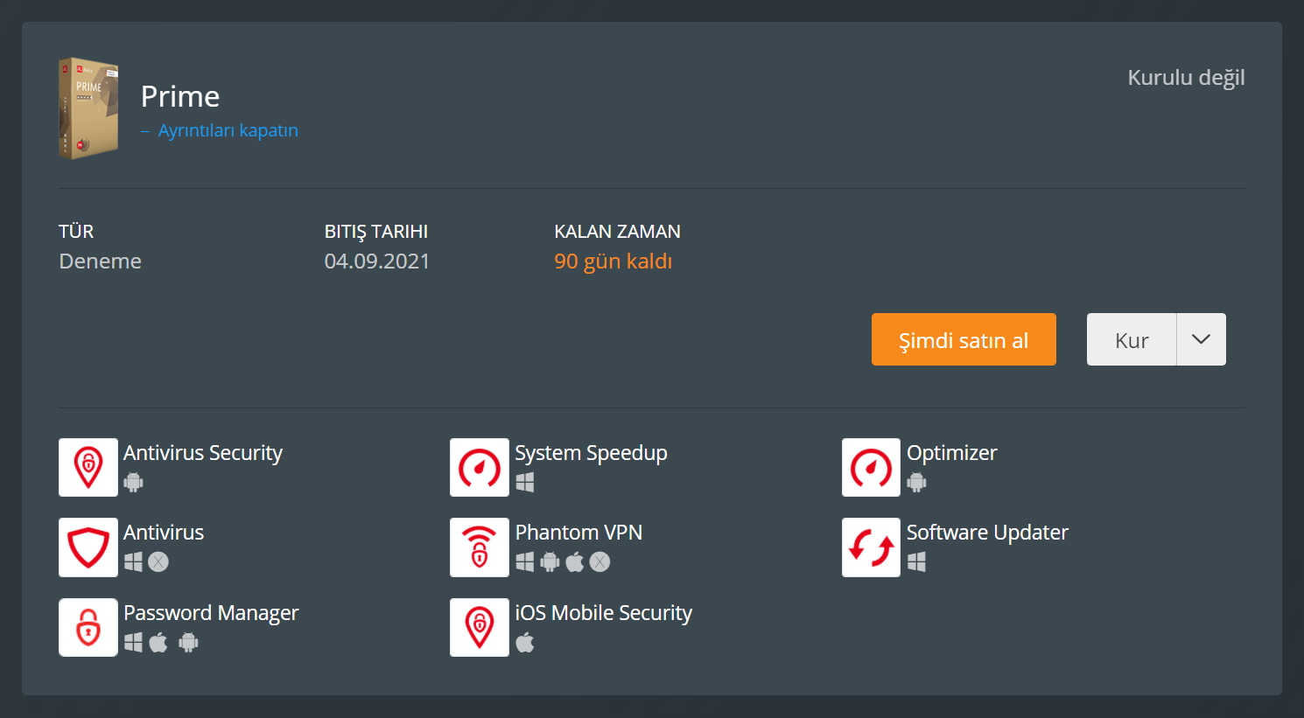
Task: Click the Kurulu değil status text
Action: pyautogui.click(x=1186, y=78)
